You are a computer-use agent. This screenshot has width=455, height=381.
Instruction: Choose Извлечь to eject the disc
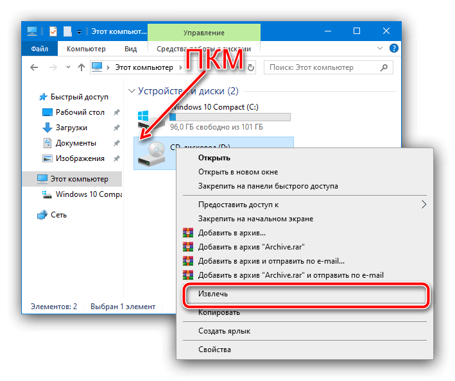[305, 294]
